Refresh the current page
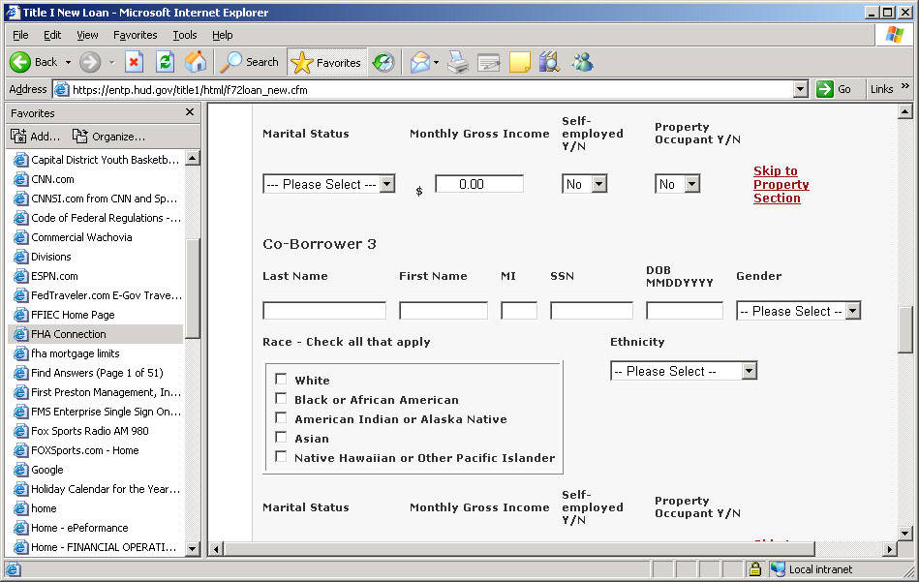 coord(165,62)
